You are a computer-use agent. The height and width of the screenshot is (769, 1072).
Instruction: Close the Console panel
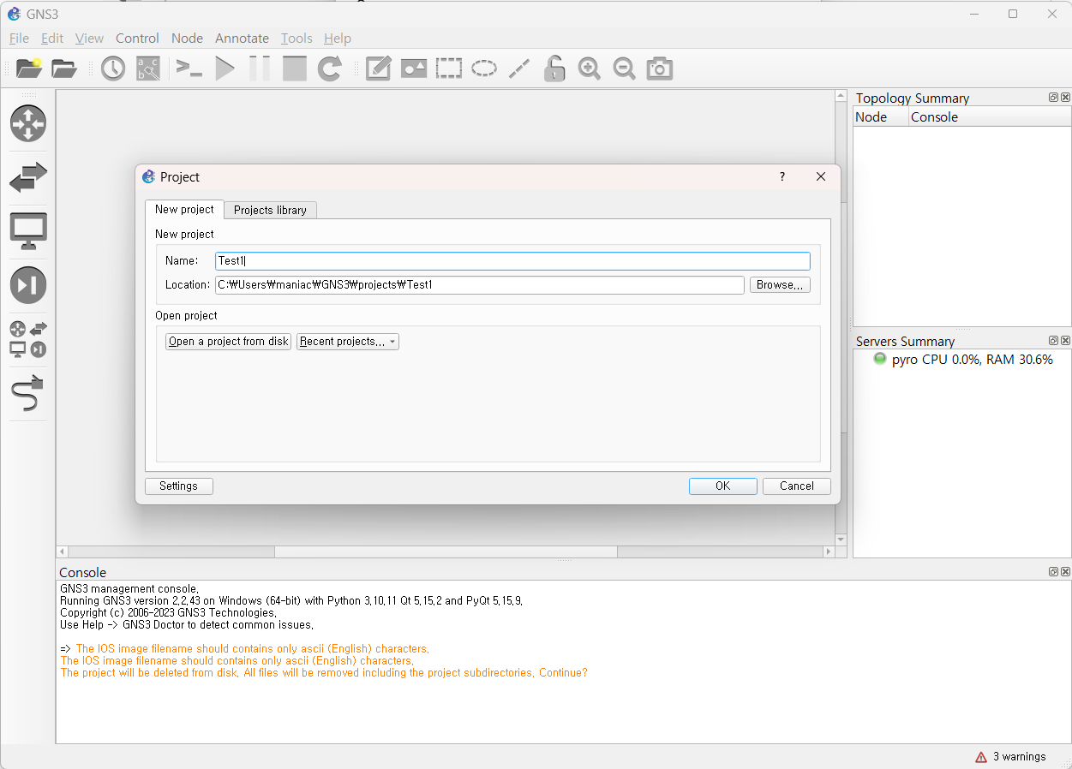click(x=1065, y=572)
